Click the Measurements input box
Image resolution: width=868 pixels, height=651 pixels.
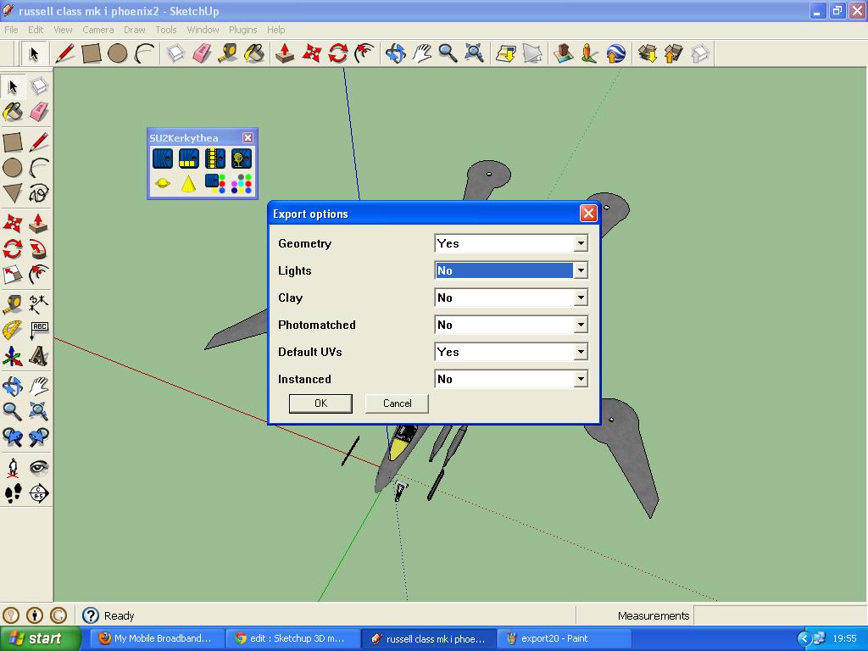coord(780,615)
